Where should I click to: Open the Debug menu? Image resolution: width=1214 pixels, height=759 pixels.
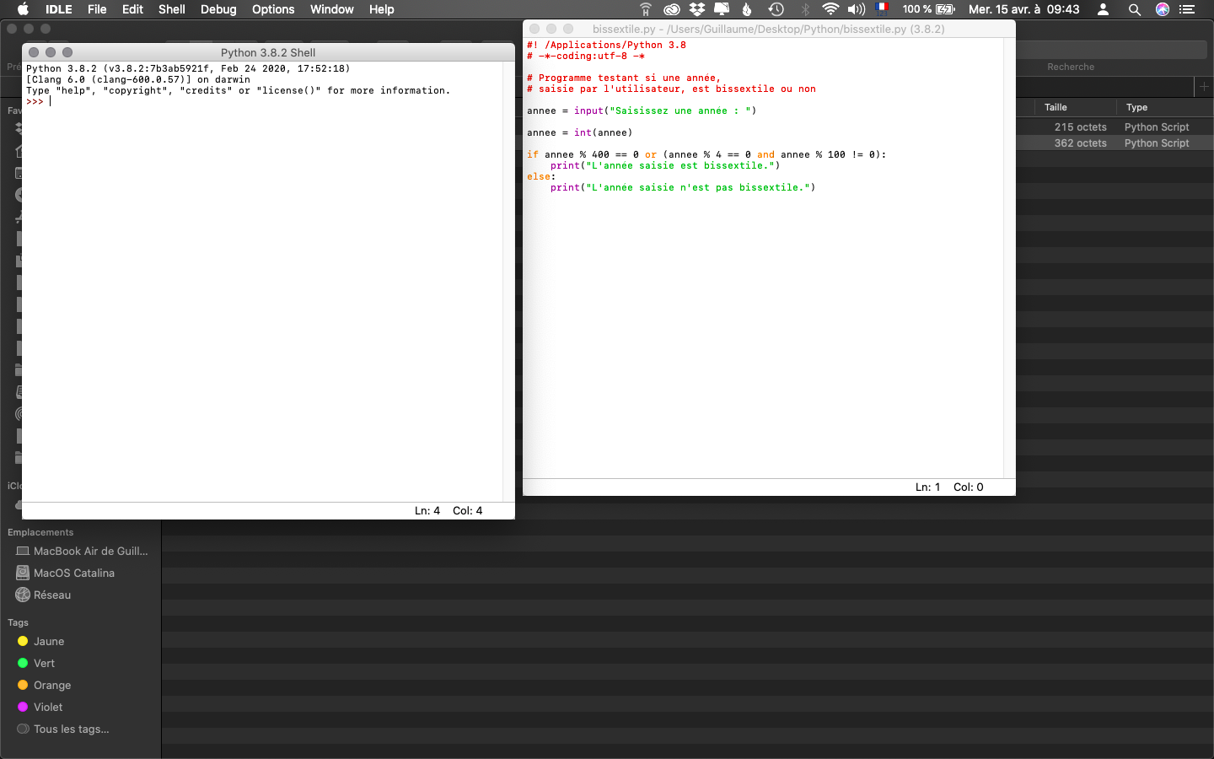coord(218,9)
